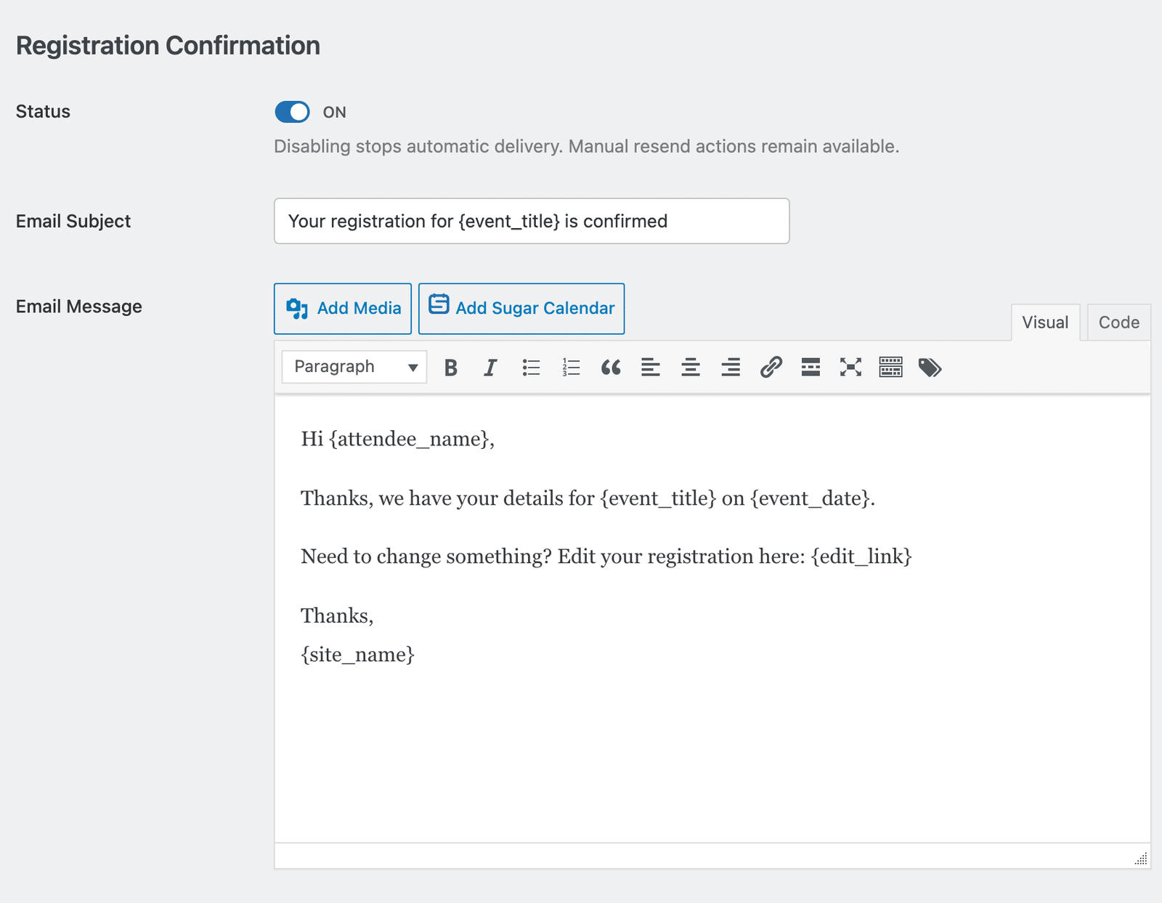Insert a numbered list

coord(571,368)
